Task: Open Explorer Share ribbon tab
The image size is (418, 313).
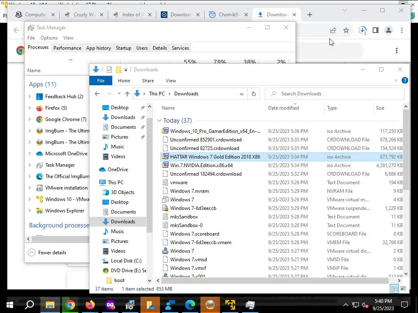Action: pos(148,81)
